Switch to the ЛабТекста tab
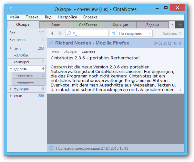The width and height of the screenshot is (194, 162). 88,25
